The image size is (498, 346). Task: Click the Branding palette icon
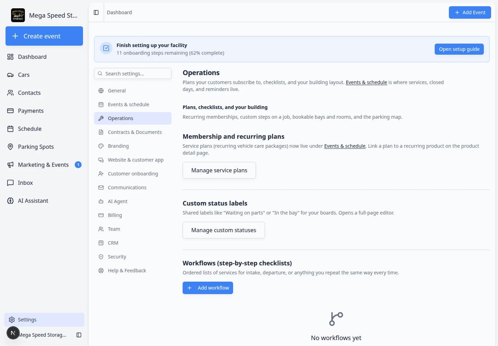point(101,146)
